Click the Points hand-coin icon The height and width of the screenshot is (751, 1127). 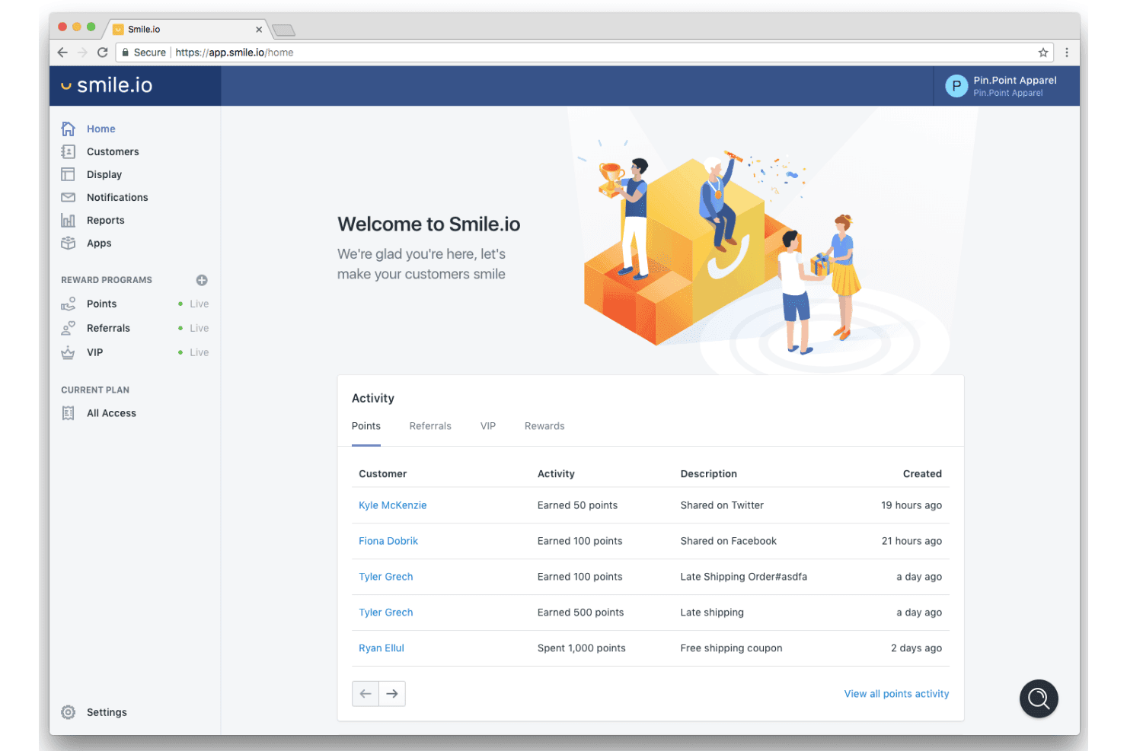[68, 304]
